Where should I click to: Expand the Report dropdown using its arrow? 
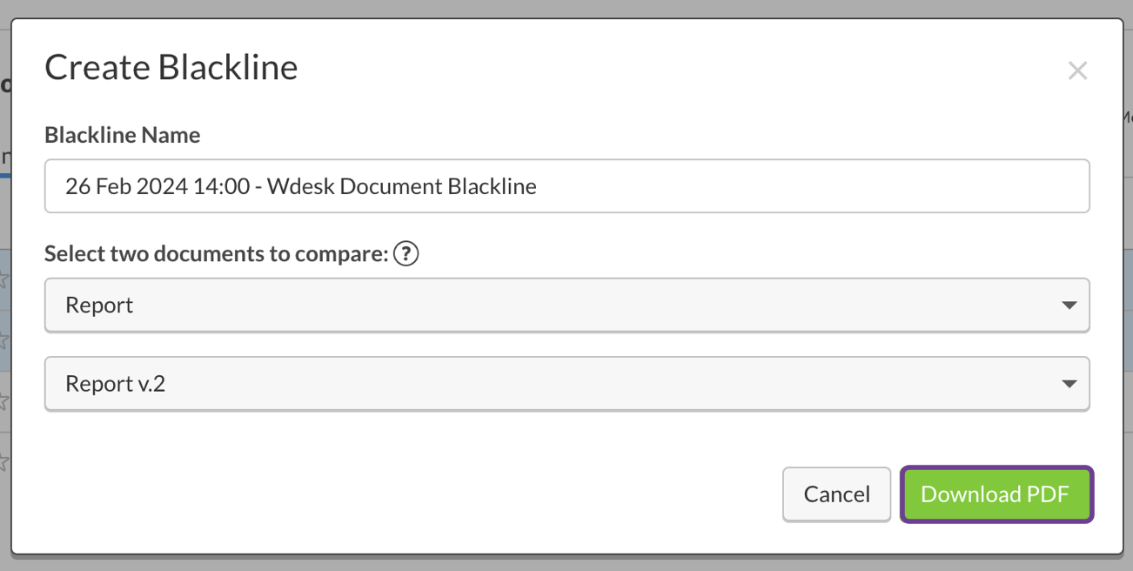click(x=1069, y=306)
